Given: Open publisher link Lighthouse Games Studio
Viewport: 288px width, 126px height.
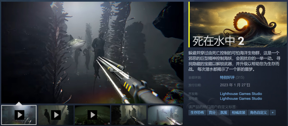Looking at the screenshot, I should [241, 99].
